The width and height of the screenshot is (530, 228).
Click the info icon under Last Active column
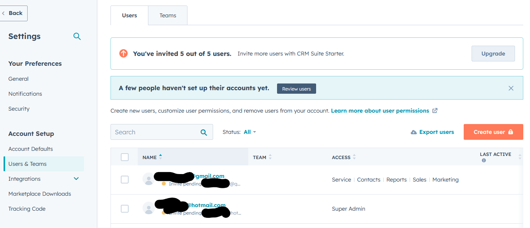click(x=483, y=160)
